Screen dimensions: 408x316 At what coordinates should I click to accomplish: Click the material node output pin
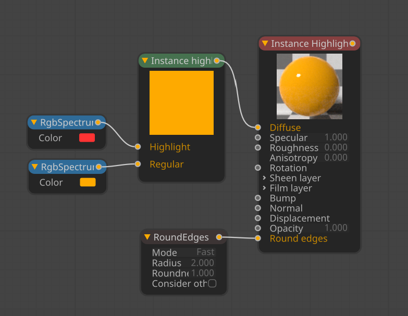coord(353,44)
